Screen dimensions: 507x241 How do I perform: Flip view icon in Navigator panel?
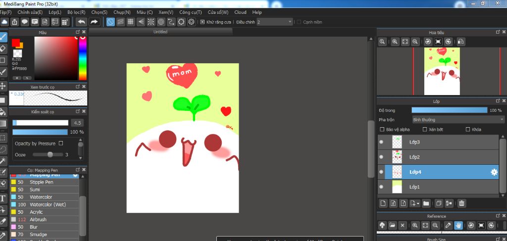coord(461,42)
